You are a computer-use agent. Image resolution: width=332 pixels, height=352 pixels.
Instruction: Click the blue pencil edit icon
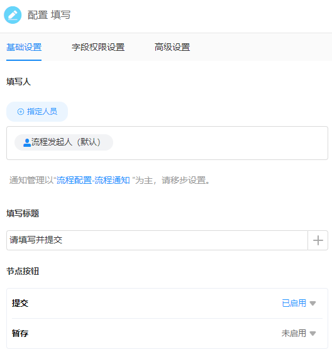13,15
